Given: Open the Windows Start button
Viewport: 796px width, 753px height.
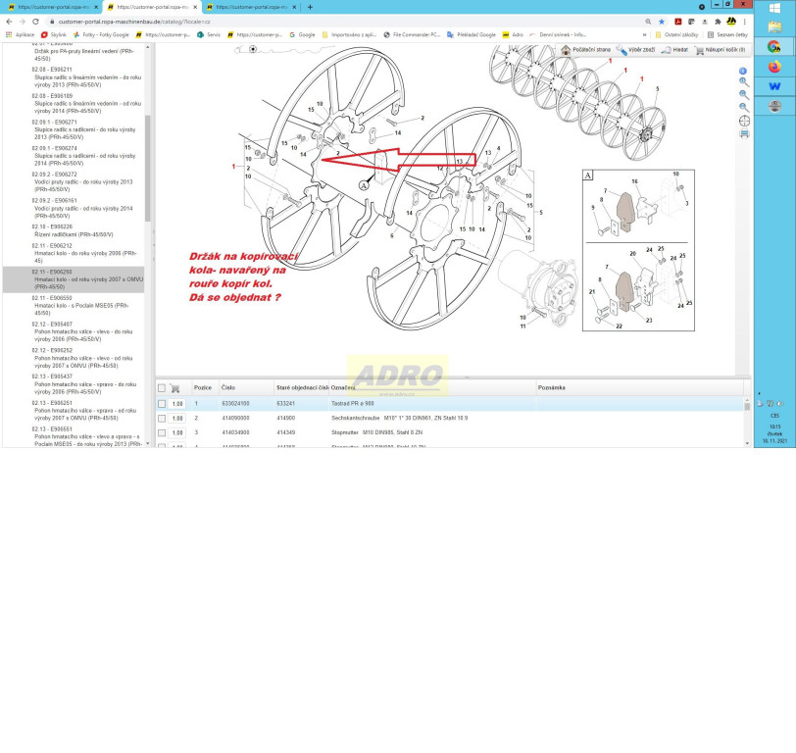Looking at the screenshot, I should coord(774,8).
